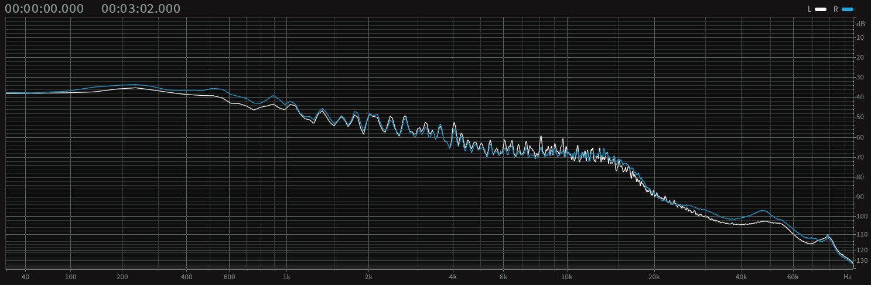Click the 600 Hz frequency axis label

click(x=229, y=276)
